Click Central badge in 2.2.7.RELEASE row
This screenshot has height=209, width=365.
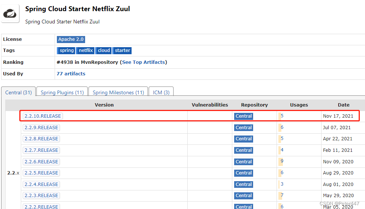243,150
